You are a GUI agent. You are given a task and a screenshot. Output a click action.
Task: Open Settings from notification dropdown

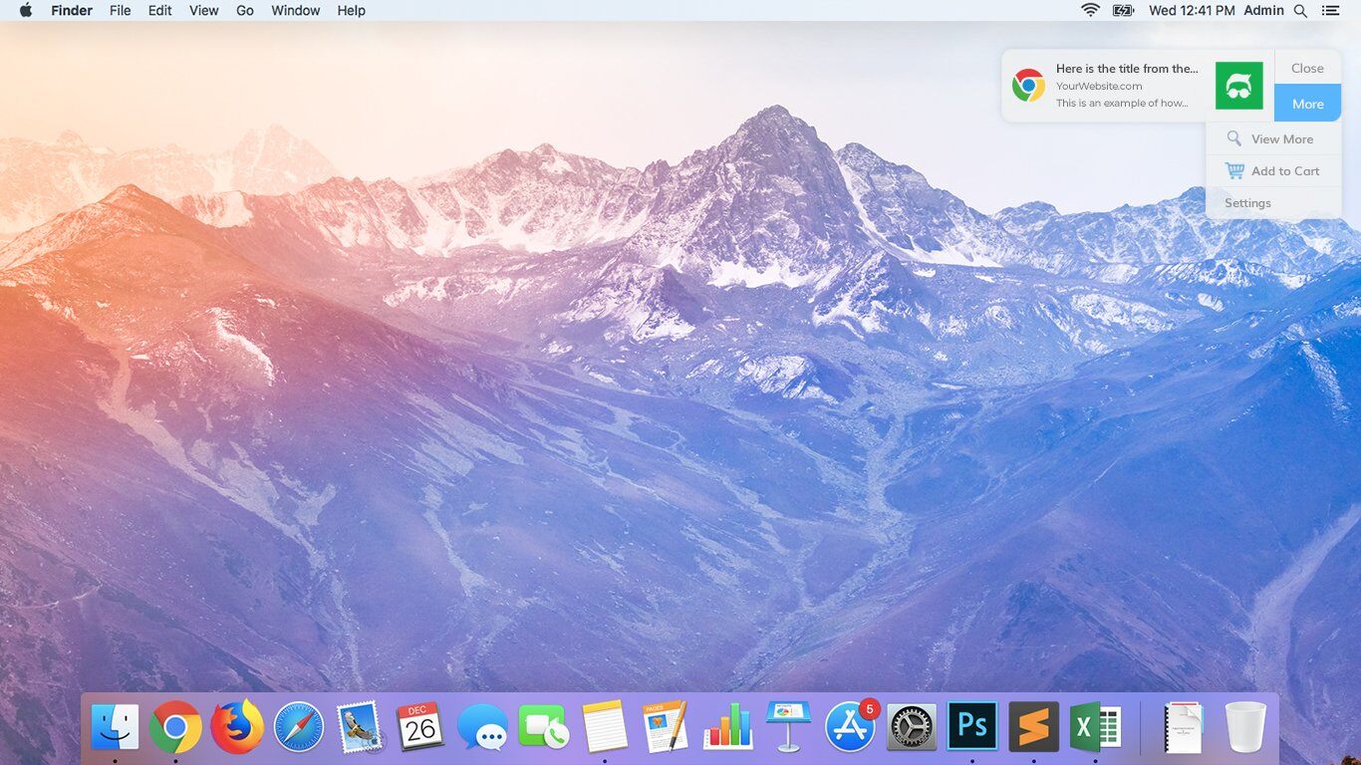pyautogui.click(x=1247, y=203)
